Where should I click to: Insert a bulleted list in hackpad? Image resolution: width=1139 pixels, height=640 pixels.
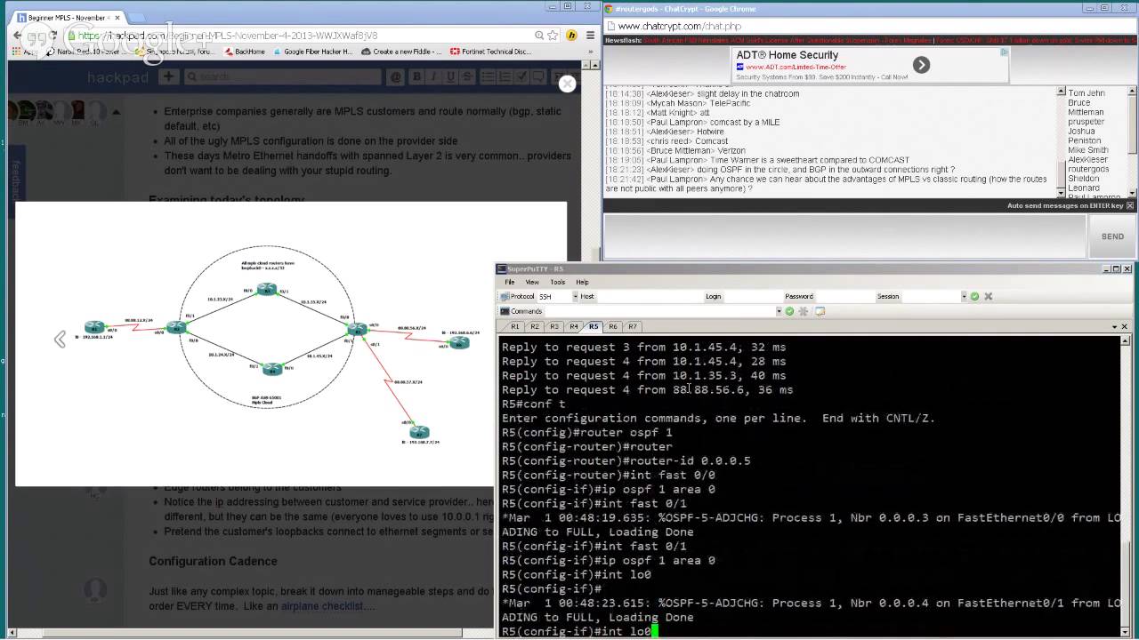pos(487,76)
